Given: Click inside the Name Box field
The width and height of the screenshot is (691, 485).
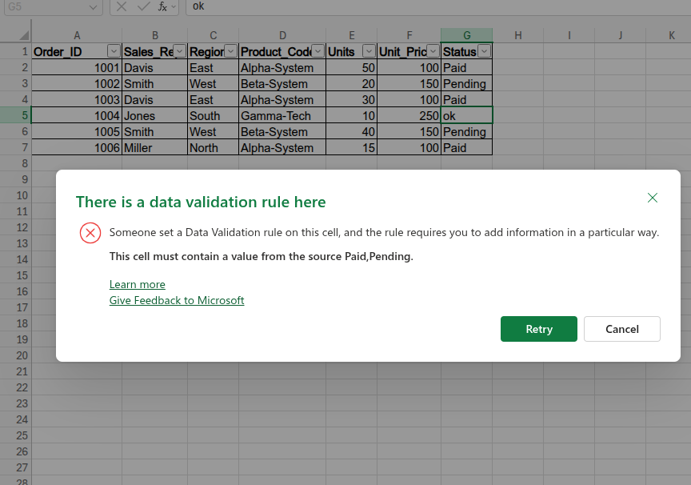Looking at the screenshot, I should [48, 7].
